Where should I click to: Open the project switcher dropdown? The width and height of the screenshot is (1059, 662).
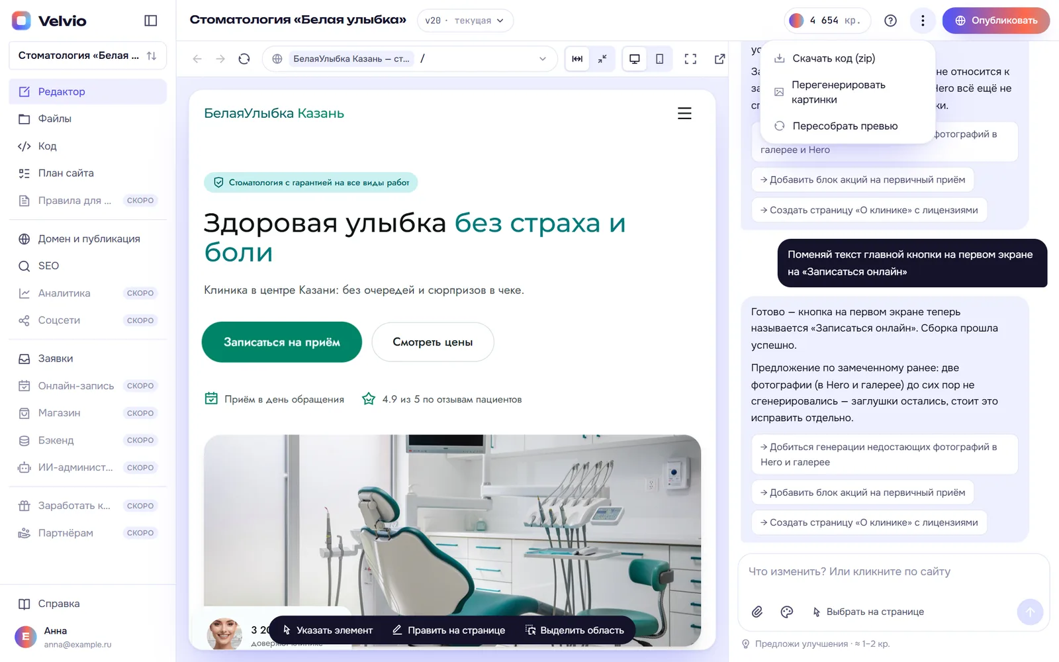(87, 56)
